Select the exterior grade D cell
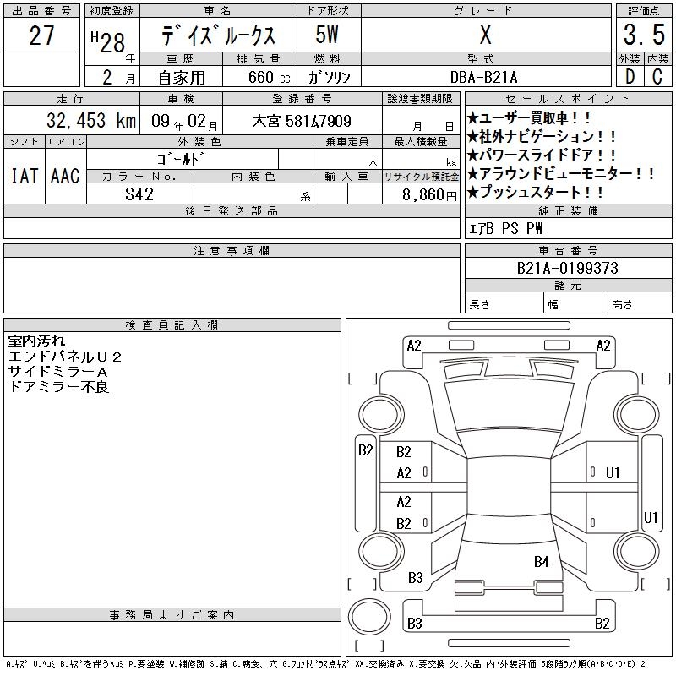The height and width of the screenshot is (676, 676). pos(630,77)
